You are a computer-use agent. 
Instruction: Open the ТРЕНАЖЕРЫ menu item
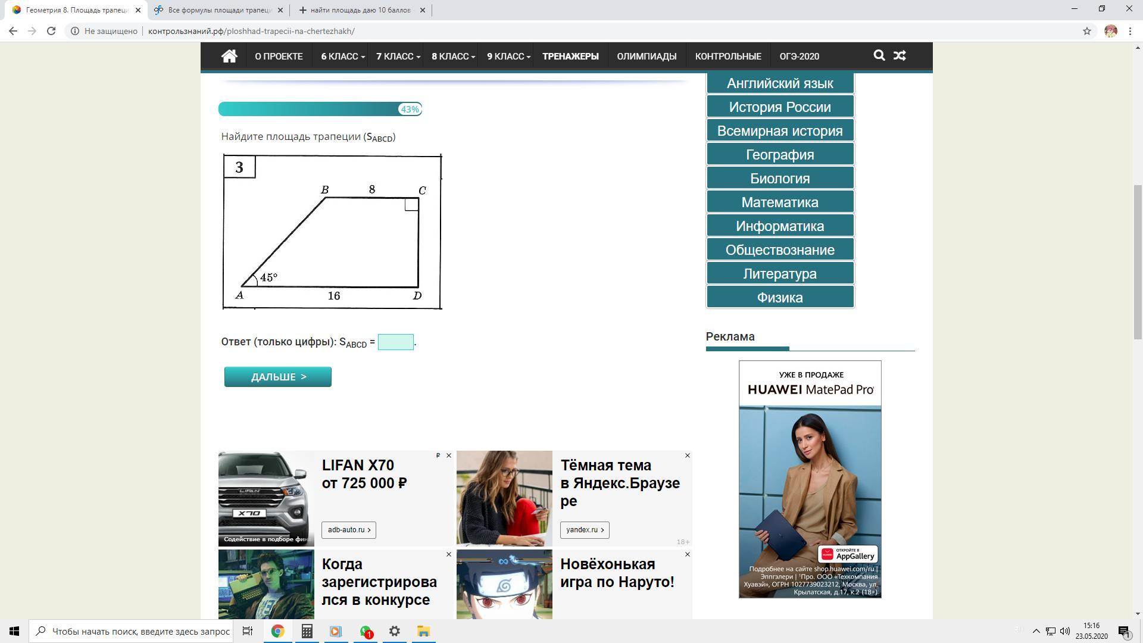click(570, 57)
